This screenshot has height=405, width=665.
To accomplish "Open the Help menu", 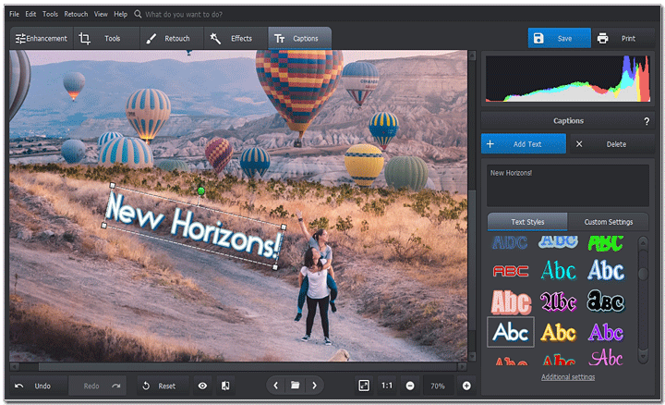I will coord(120,14).
